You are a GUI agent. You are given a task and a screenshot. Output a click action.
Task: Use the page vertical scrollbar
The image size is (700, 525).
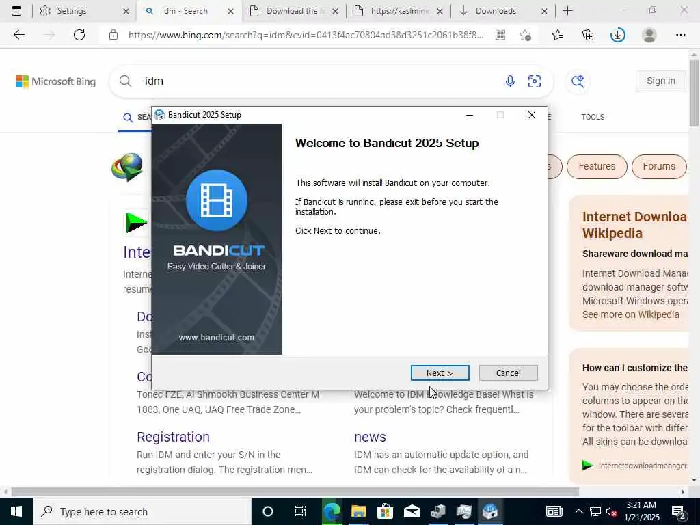(x=694, y=93)
